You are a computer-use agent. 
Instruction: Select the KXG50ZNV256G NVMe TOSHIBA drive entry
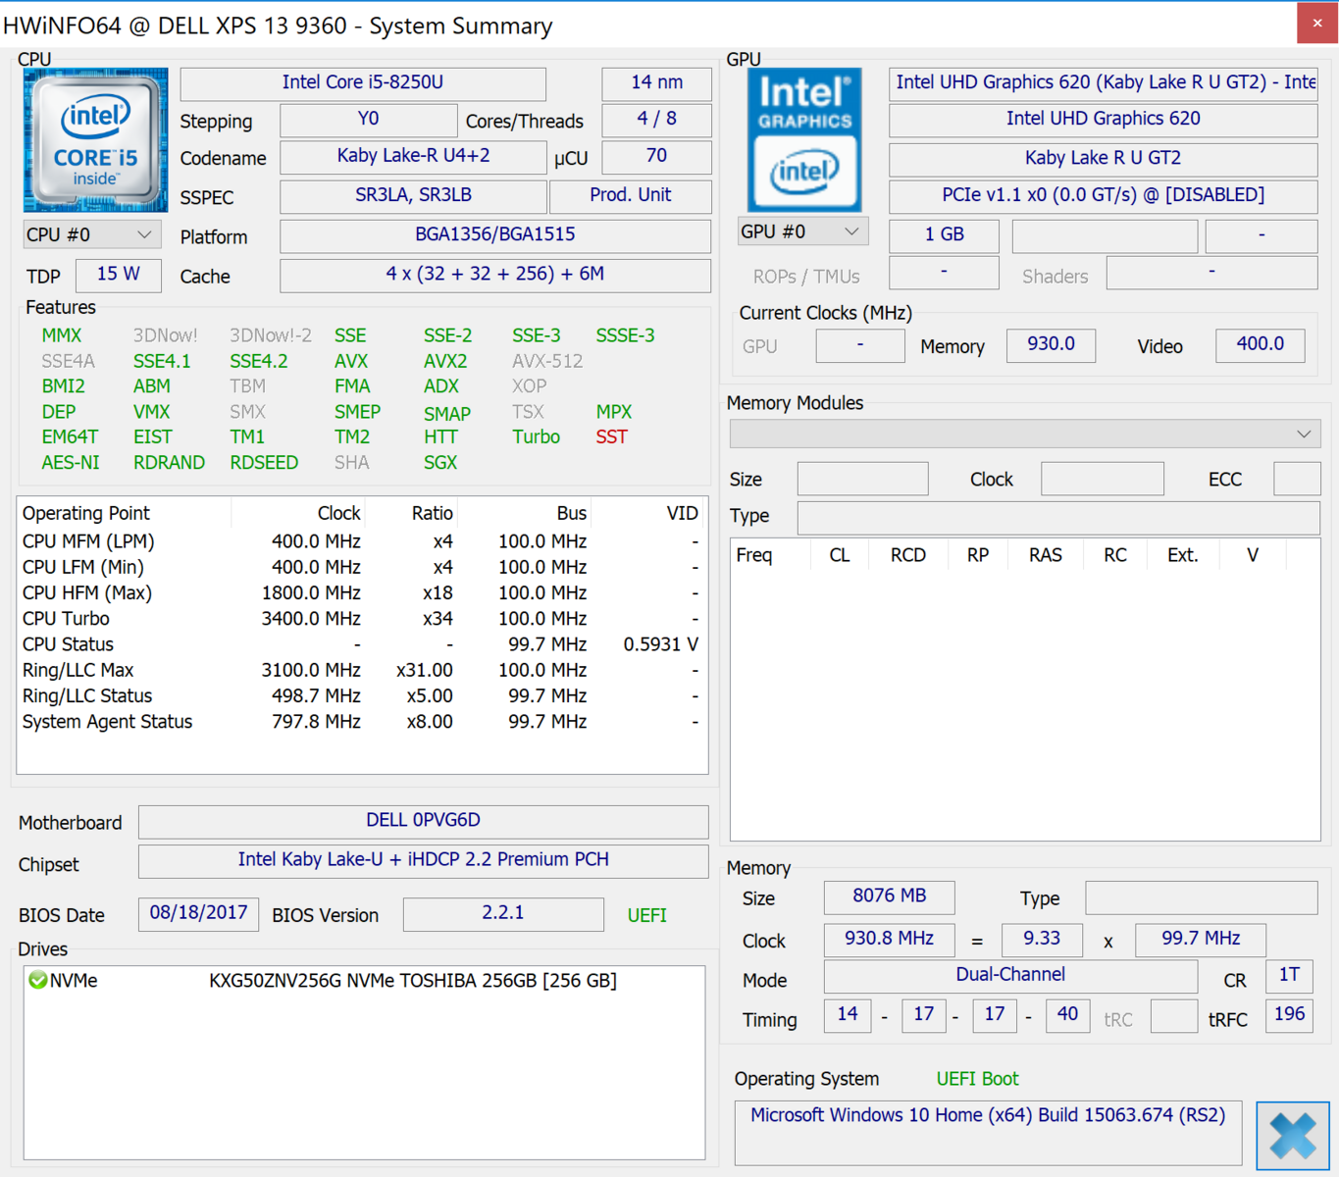(365, 981)
